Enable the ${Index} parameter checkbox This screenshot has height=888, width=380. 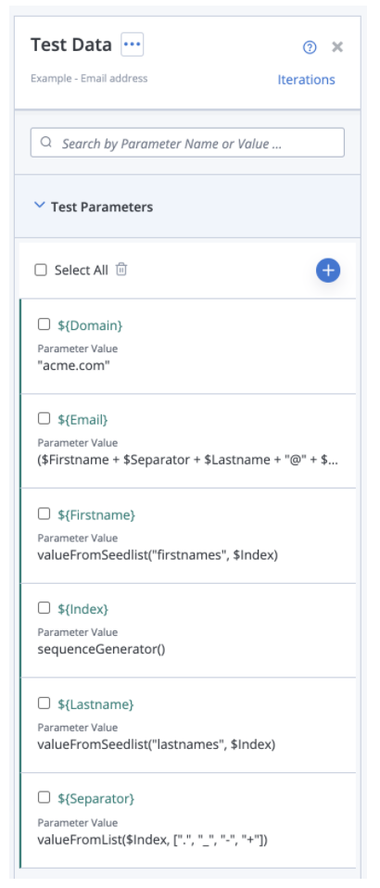tap(44, 608)
